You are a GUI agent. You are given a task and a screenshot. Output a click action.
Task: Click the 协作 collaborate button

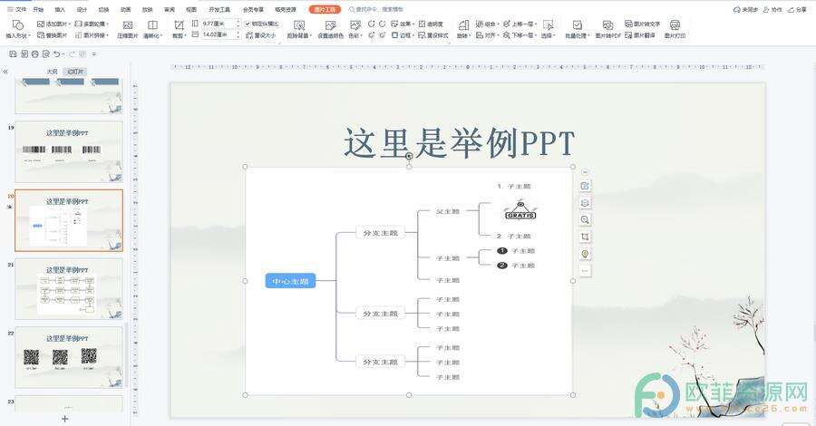[x=772, y=9]
